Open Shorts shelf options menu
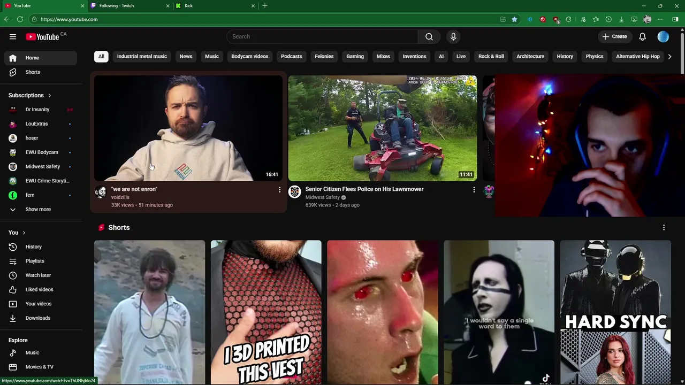 [664, 227]
